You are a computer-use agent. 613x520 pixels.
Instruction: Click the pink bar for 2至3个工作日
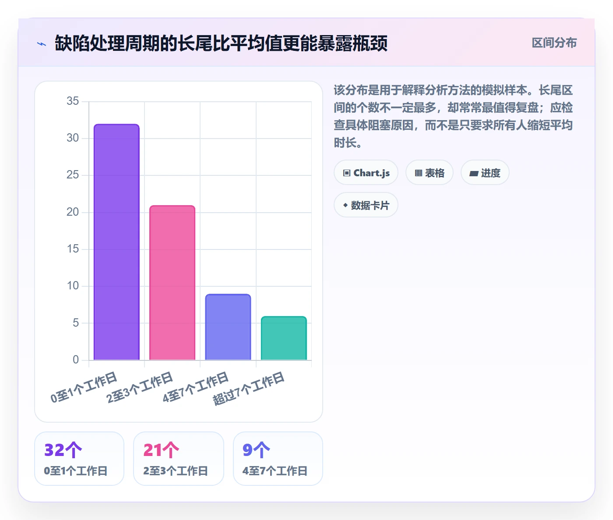point(172,283)
